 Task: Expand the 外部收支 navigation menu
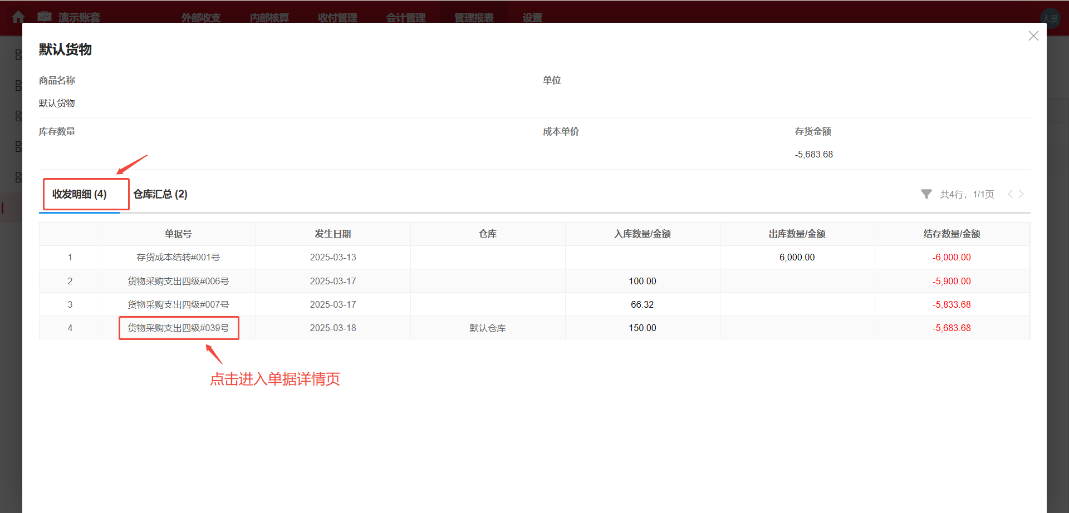[x=200, y=17]
